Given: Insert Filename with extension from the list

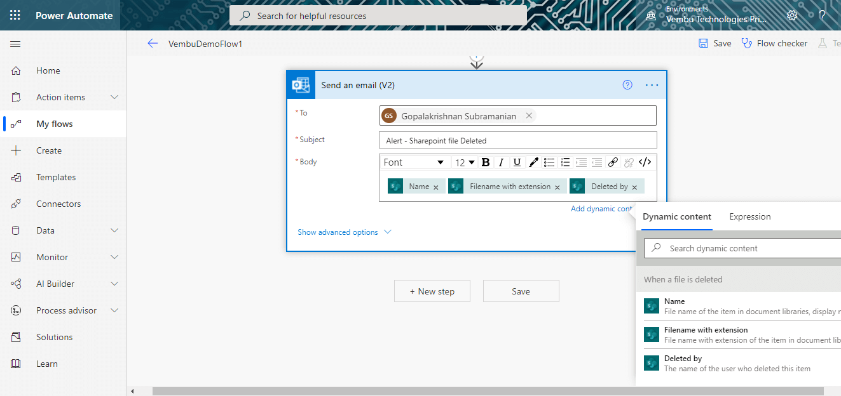Looking at the screenshot, I should [742, 334].
